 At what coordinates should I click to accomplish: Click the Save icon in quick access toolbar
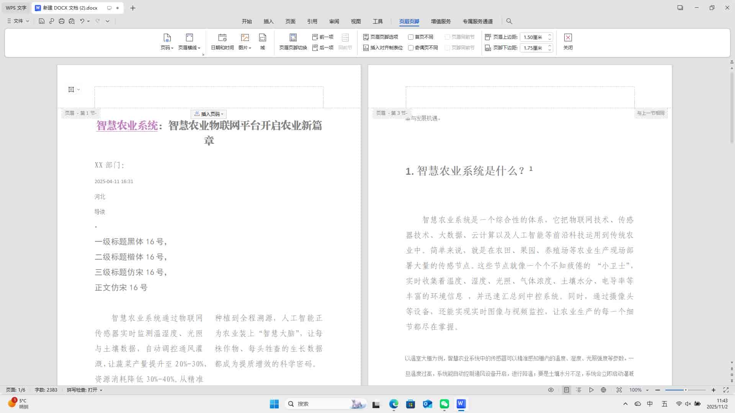(x=42, y=21)
